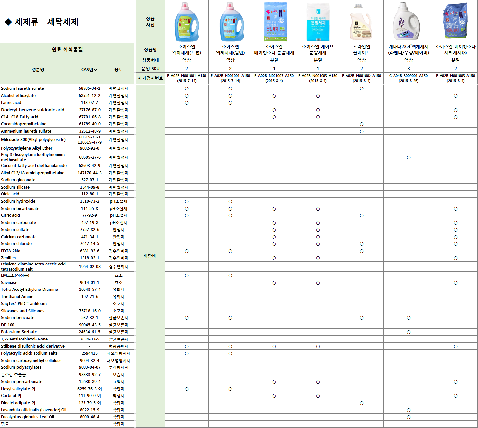The height and width of the screenshot is (428, 478).
Task: Select the 'EDTA-2Na' cell
Action: tap(38, 251)
